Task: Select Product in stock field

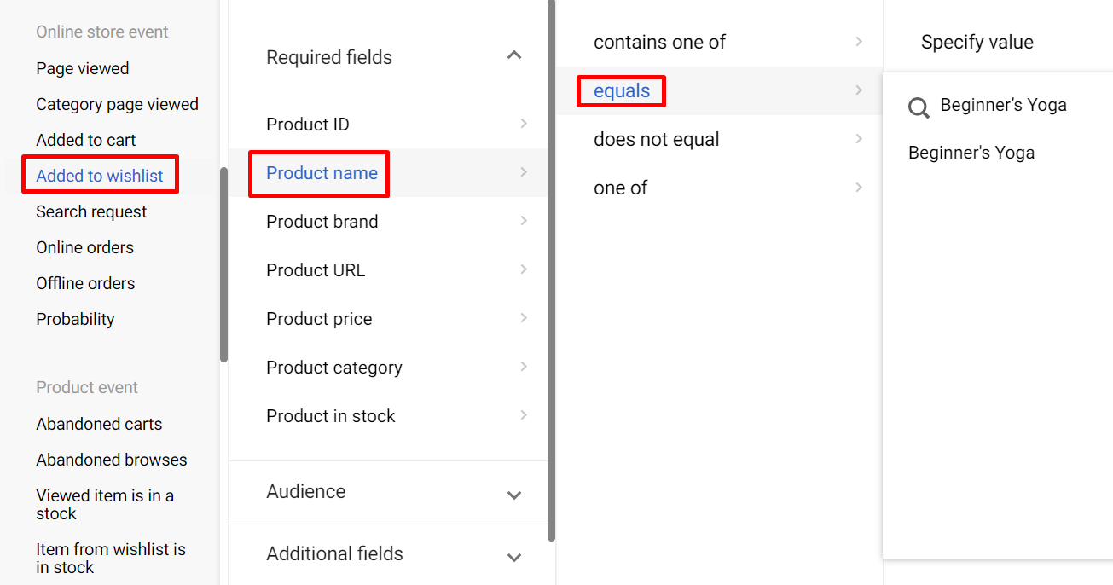Action: pos(331,416)
